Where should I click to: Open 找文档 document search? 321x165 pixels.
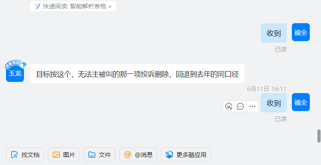[25, 155]
